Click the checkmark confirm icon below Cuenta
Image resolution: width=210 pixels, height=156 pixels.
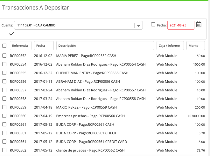12,33
